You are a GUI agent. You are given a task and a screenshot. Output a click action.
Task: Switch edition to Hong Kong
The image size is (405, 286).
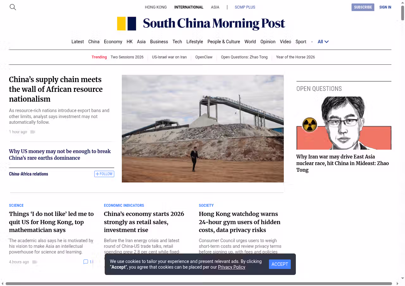coord(156,7)
